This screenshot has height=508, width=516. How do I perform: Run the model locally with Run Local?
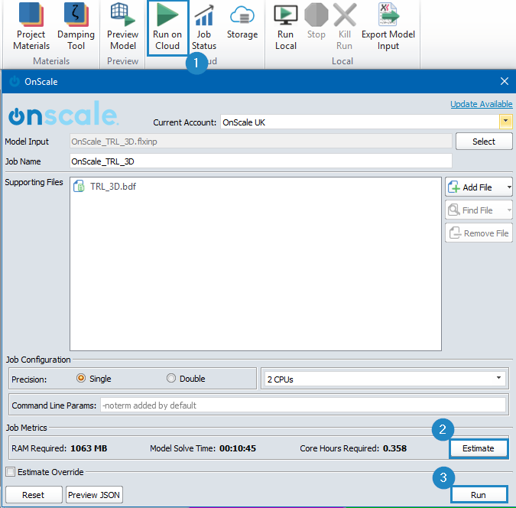[286, 27]
